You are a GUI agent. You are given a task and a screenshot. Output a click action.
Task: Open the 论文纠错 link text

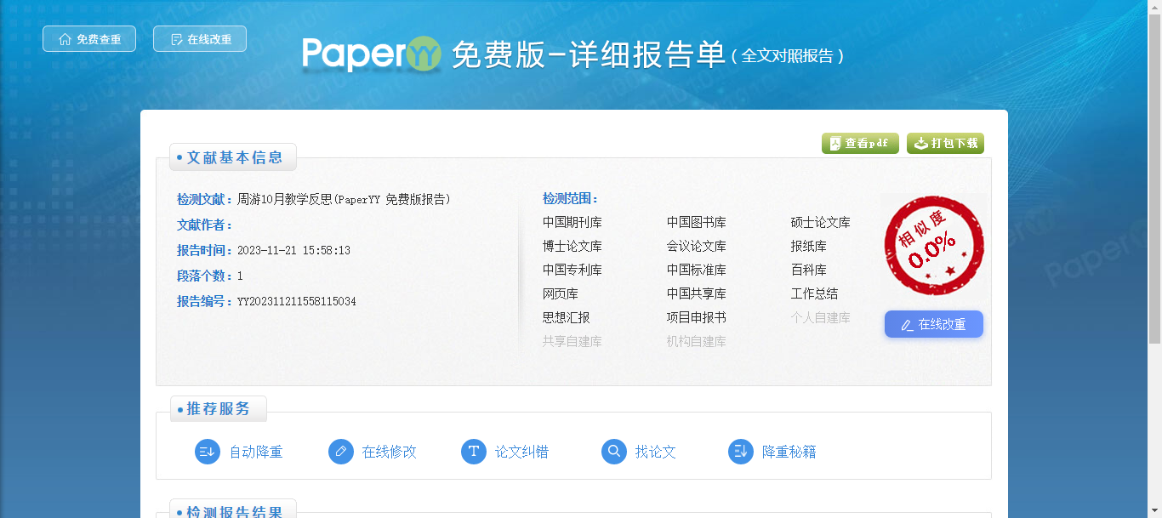pos(522,453)
